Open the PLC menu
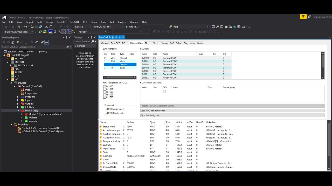The image size is (332, 186). (85, 22)
